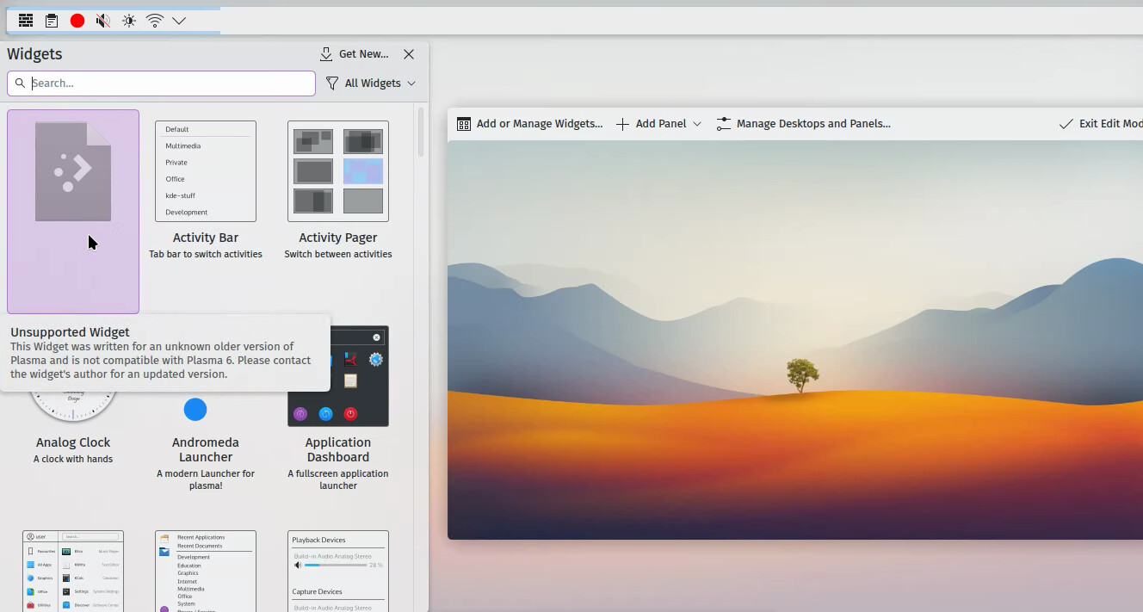Click Get New... widgets button

coord(354,54)
